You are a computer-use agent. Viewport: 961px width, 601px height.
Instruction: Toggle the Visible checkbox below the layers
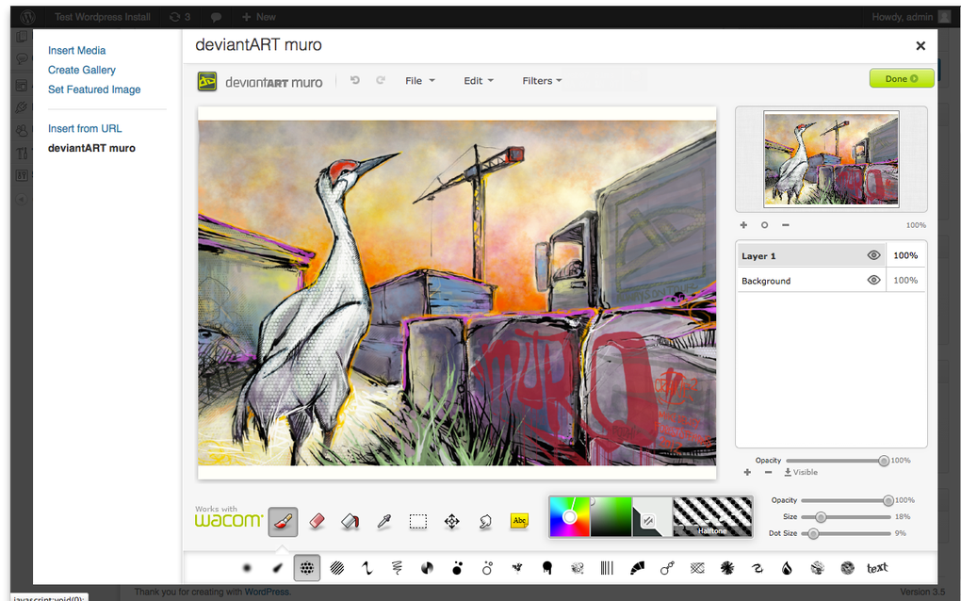coord(800,472)
